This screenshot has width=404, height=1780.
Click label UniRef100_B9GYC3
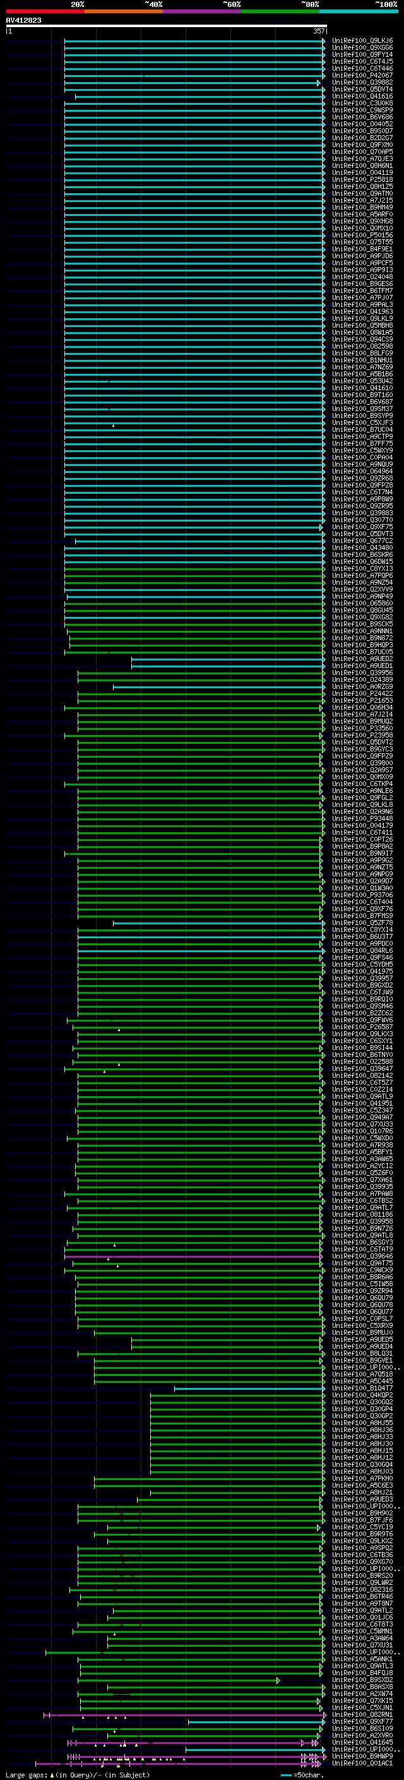coord(362,749)
